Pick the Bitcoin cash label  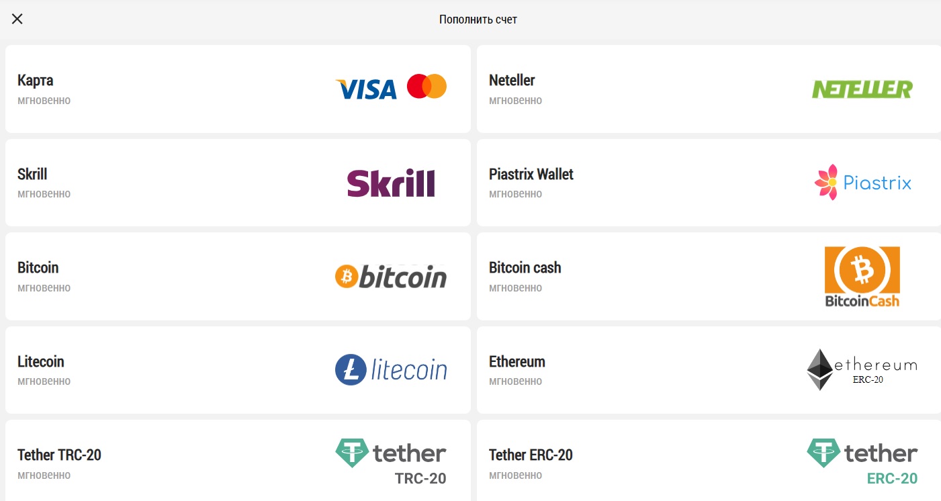pos(525,267)
